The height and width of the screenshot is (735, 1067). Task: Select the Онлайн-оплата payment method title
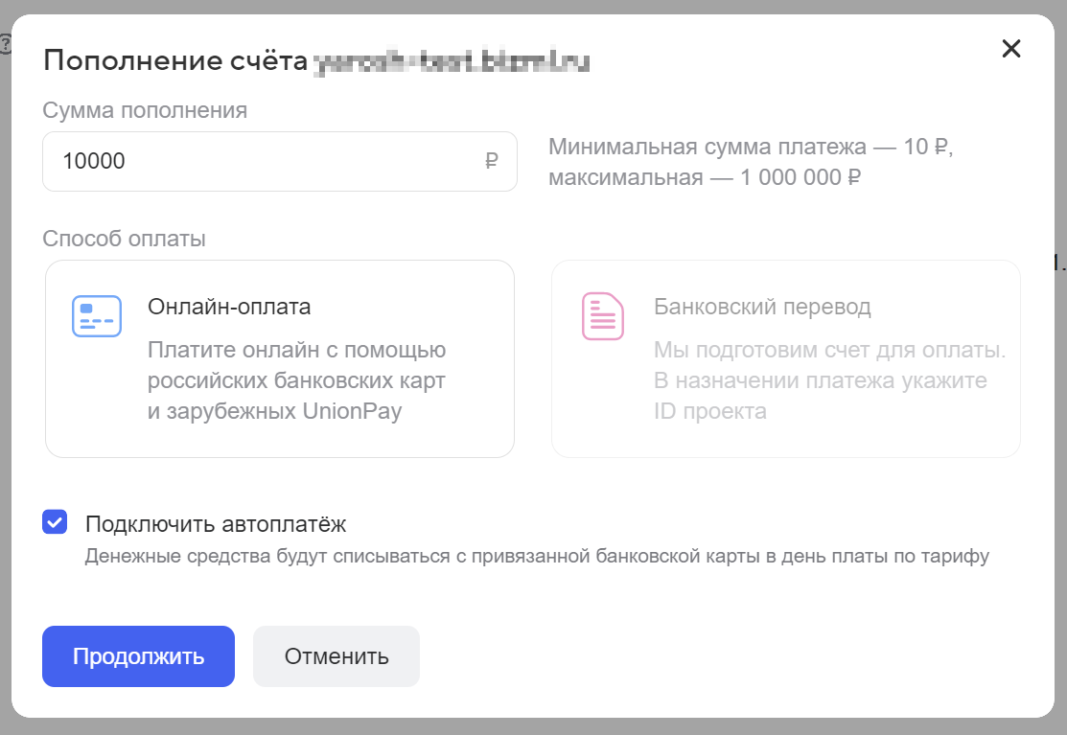229,307
